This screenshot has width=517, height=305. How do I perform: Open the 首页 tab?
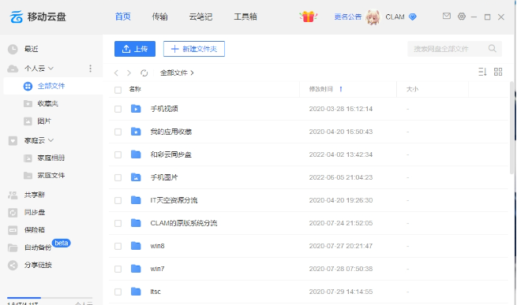tap(122, 17)
